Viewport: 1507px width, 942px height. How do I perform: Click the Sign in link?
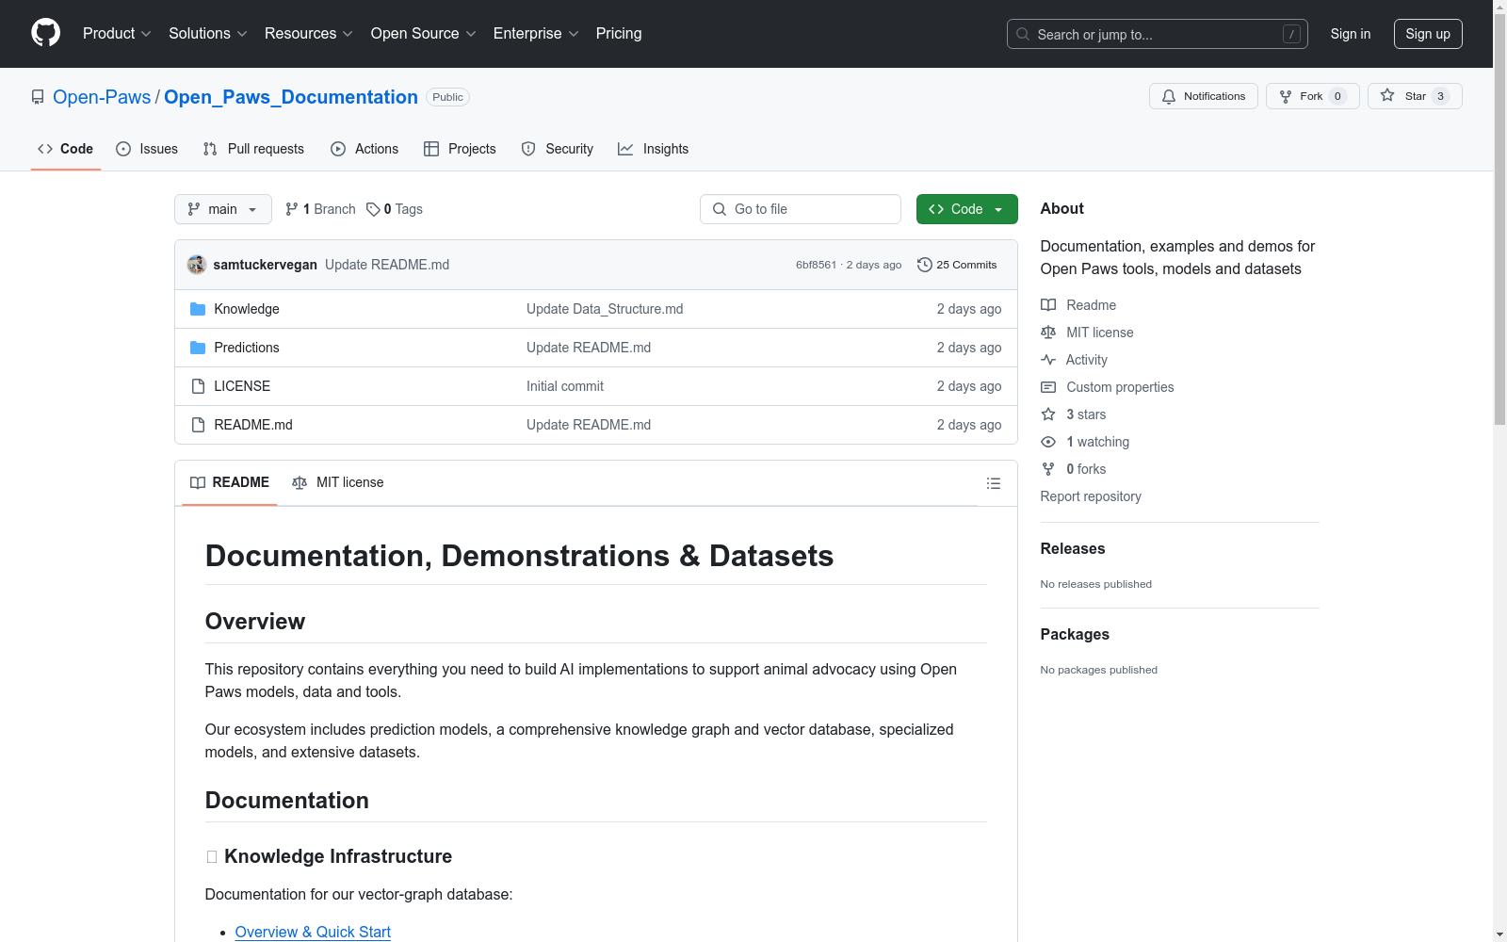click(1351, 34)
